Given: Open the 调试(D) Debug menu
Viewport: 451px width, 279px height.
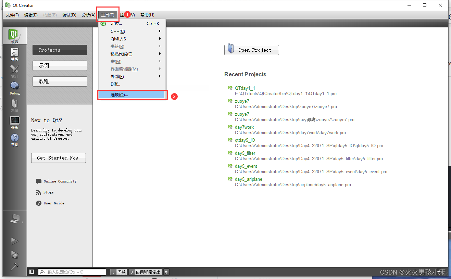Looking at the screenshot, I should [69, 15].
